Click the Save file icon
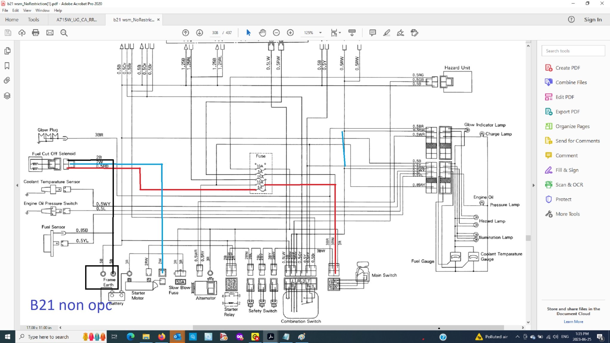Image resolution: width=610 pixels, height=343 pixels. (x=8, y=33)
